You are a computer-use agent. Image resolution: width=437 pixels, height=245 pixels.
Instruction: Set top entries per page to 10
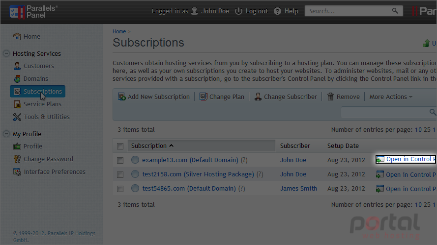click(418, 129)
